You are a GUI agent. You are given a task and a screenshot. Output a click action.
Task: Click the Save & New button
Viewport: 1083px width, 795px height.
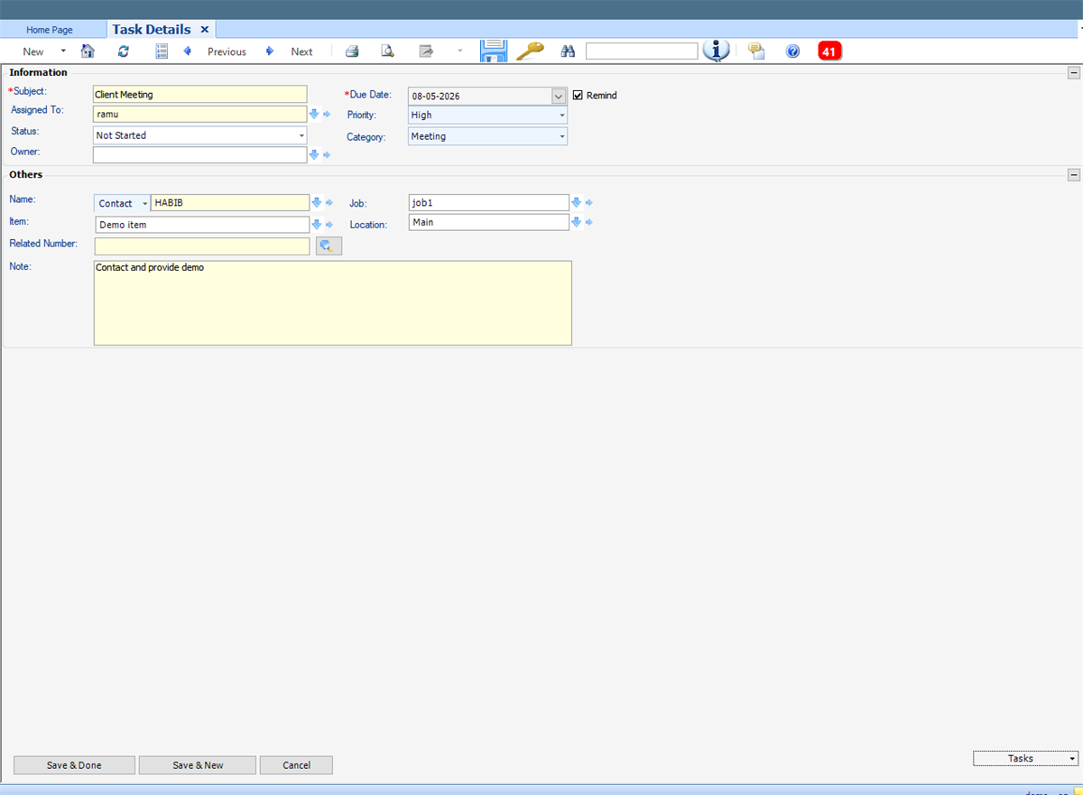coord(198,765)
